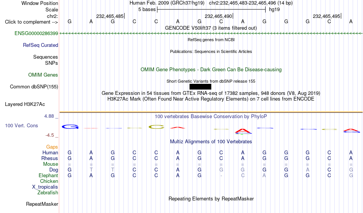Click 'Human Feb. 2009 (GRCh37/hg19)' assembly text
Image resolution: width=363 pixels, height=213 pixels.
(167, 3)
